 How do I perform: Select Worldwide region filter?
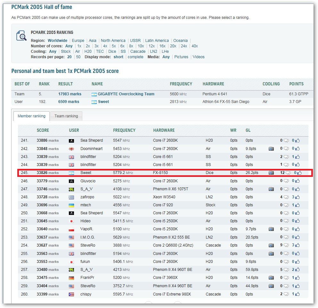point(57,41)
